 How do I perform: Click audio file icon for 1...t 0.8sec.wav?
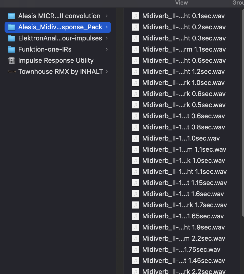click(x=135, y=127)
